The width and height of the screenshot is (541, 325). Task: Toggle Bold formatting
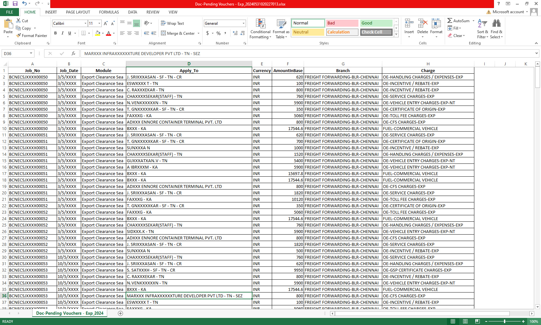55,33
